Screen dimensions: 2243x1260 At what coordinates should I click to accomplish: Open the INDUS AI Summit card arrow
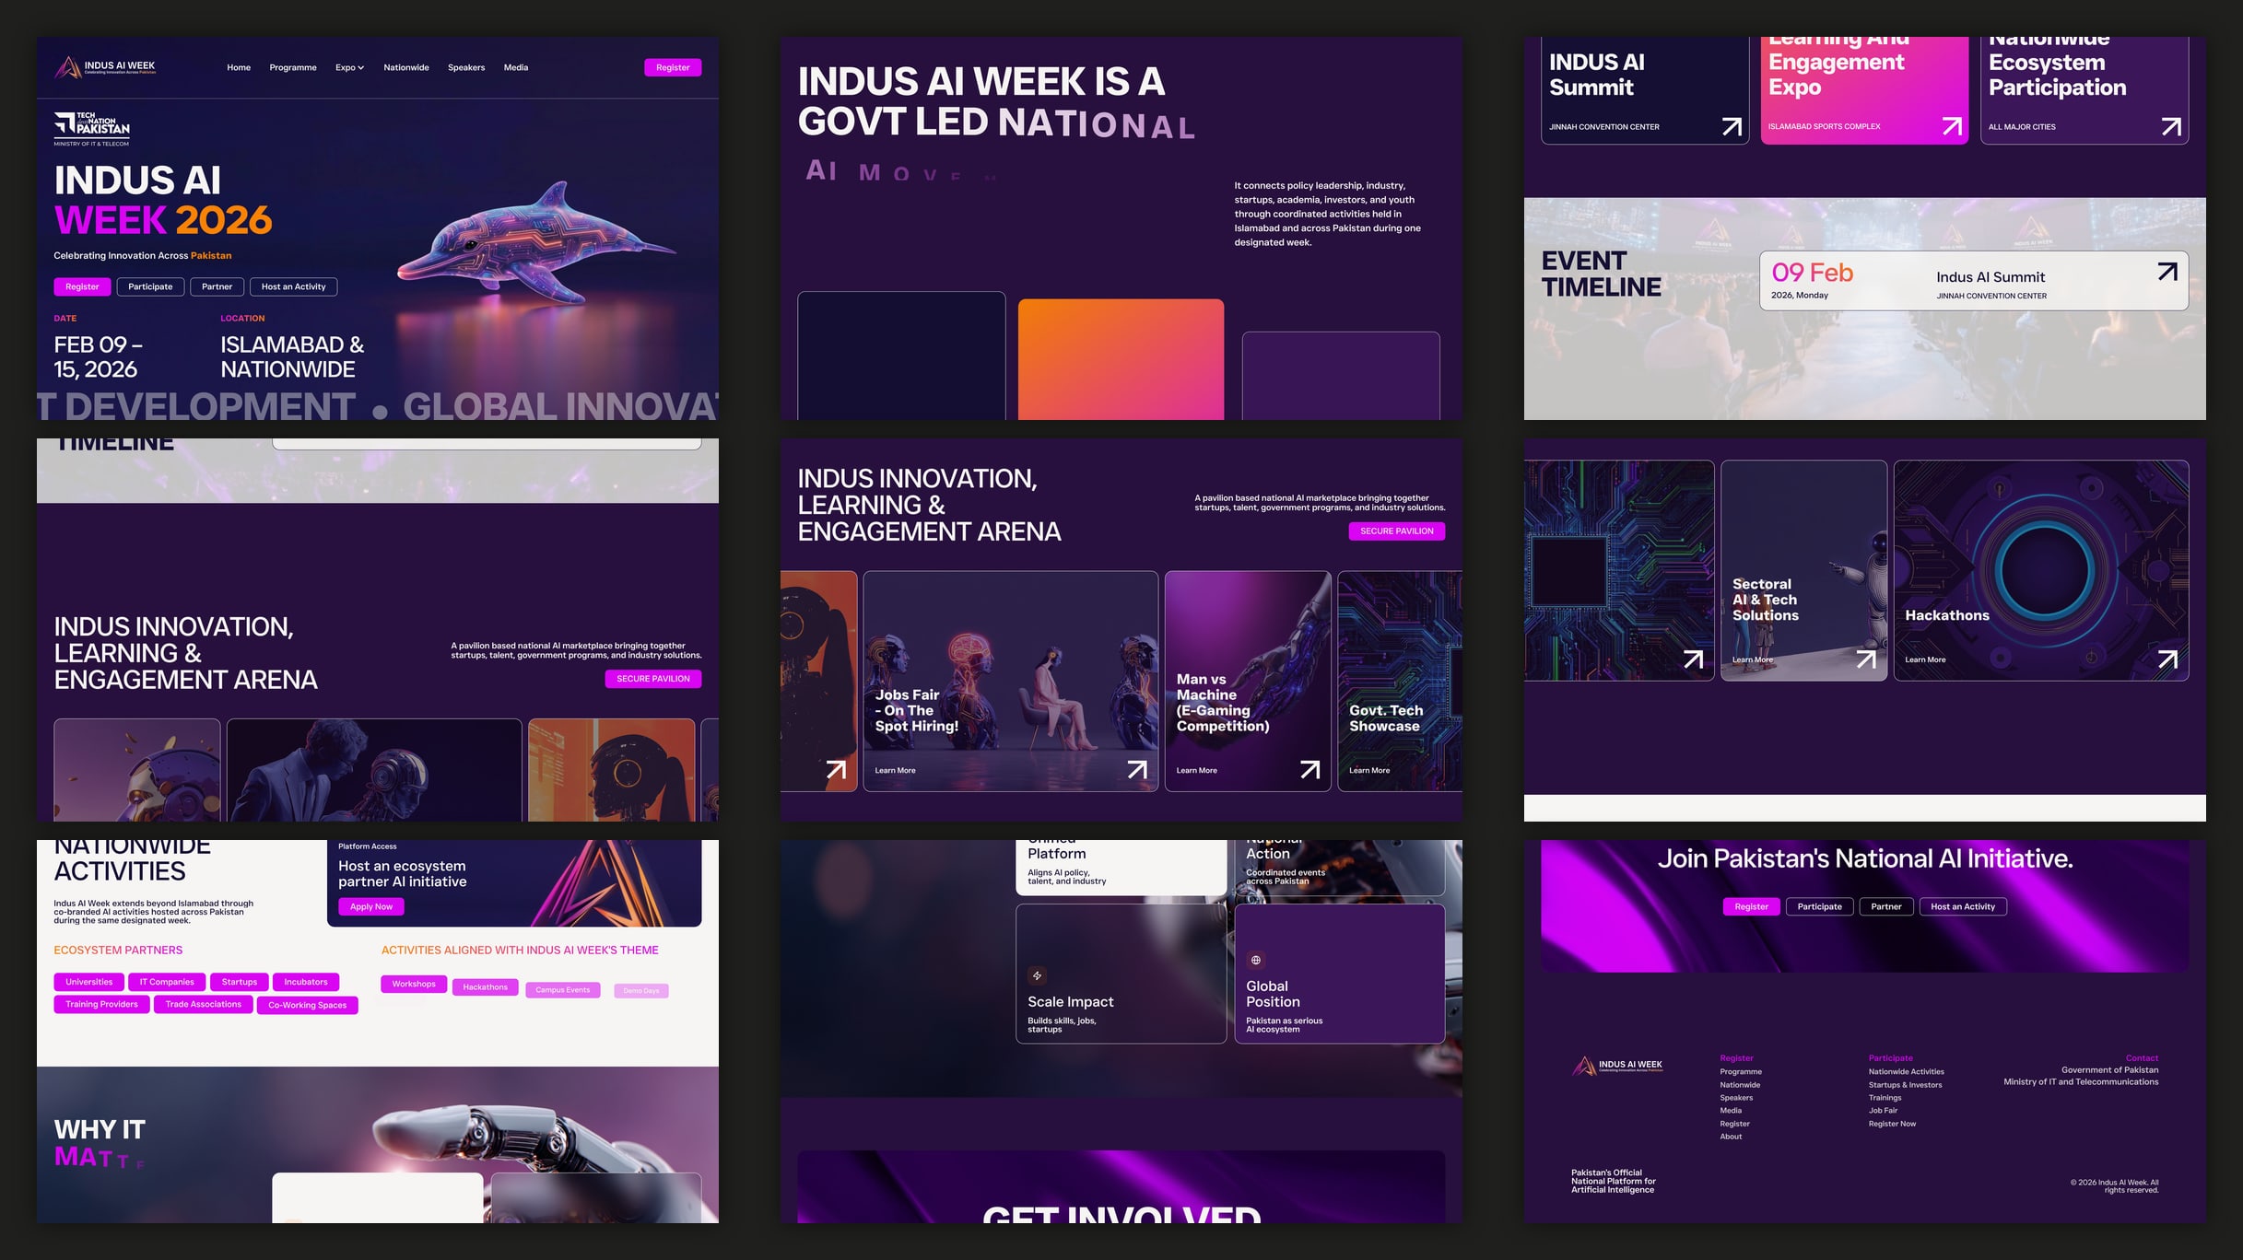click(x=1732, y=126)
